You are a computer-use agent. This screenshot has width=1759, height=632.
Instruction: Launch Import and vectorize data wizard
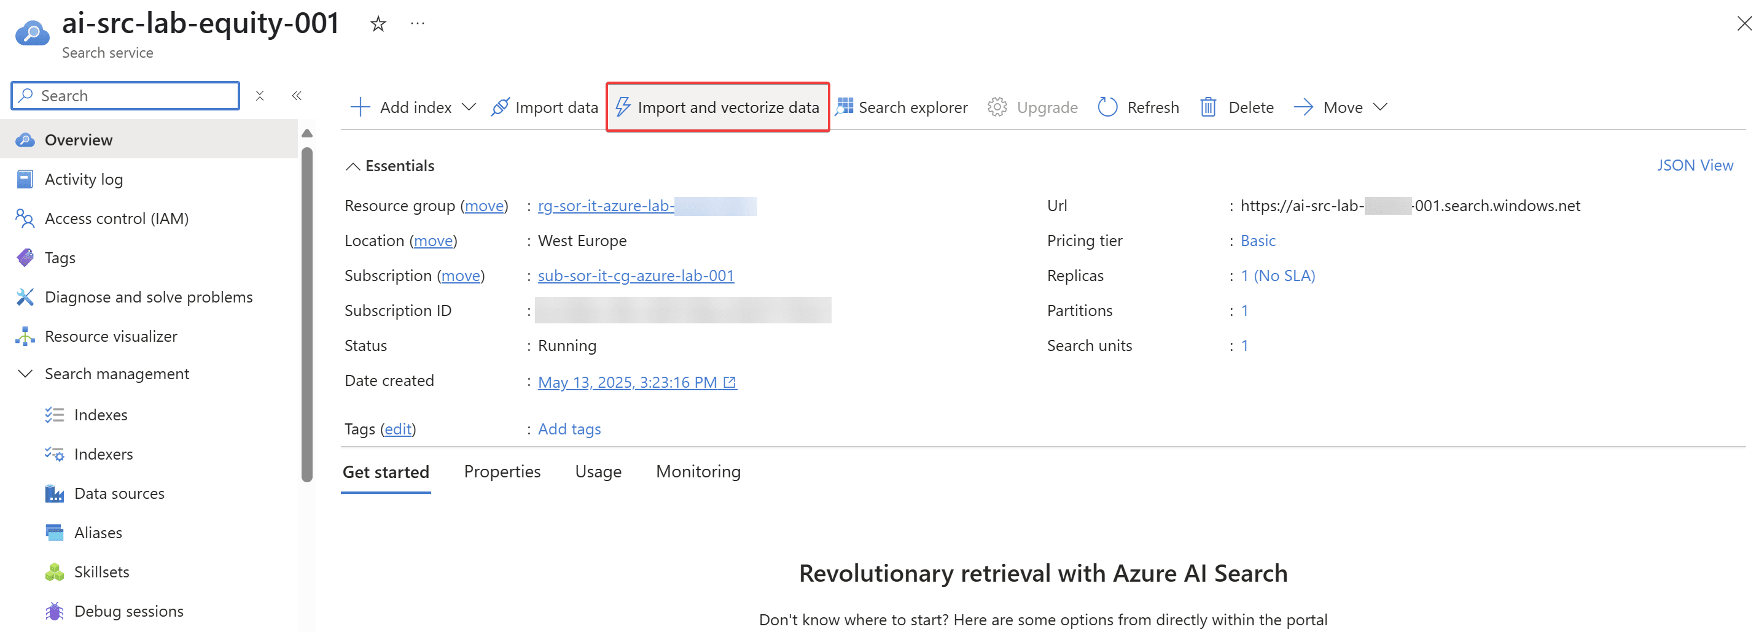pyautogui.click(x=718, y=107)
